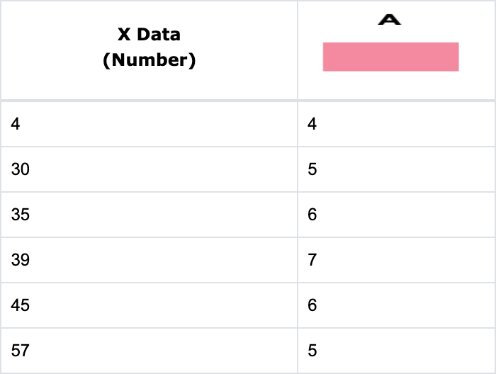
Task: Select X Data cell containing 57
Action: pyautogui.click(x=21, y=351)
